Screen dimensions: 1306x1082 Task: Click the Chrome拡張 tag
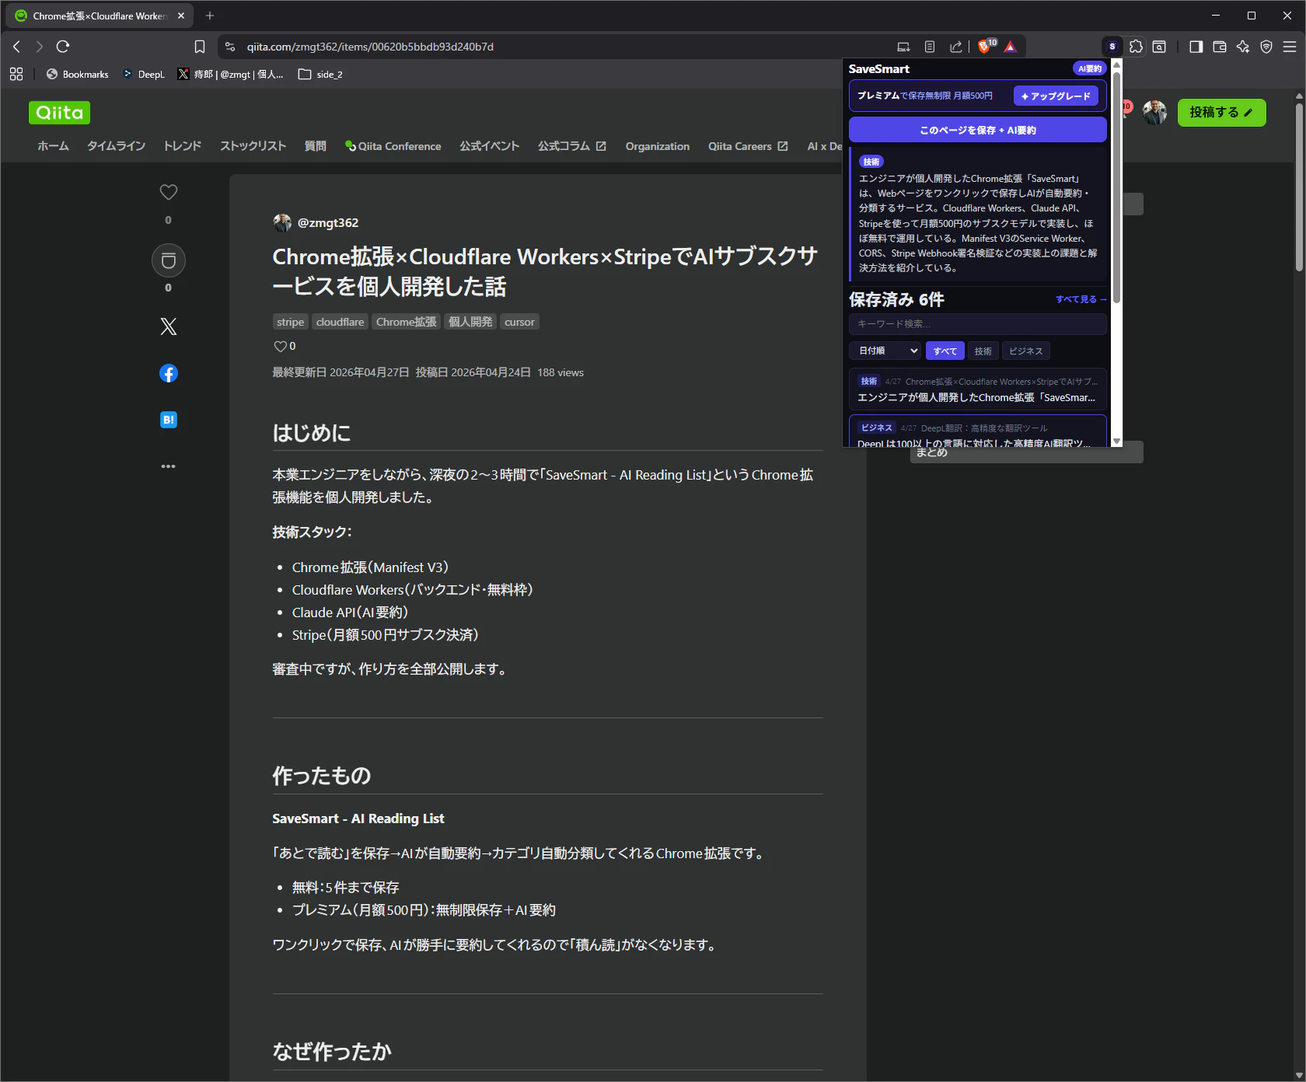click(x=407, y=322)
